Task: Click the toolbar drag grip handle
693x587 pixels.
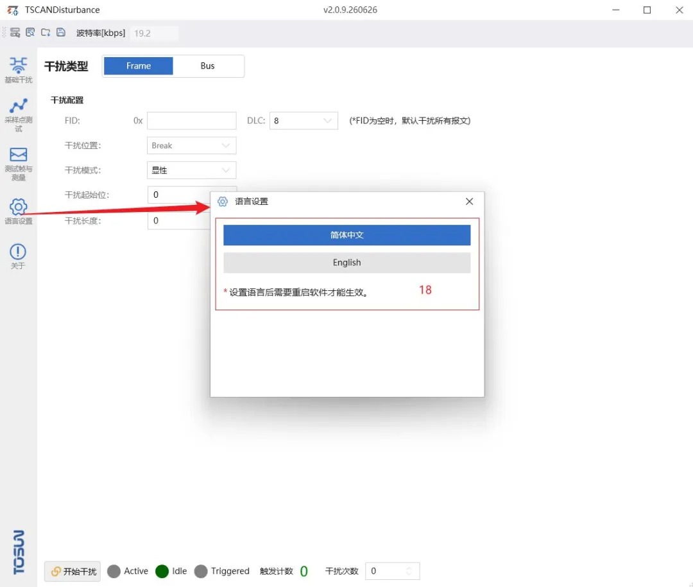Action: pos(4,32)
